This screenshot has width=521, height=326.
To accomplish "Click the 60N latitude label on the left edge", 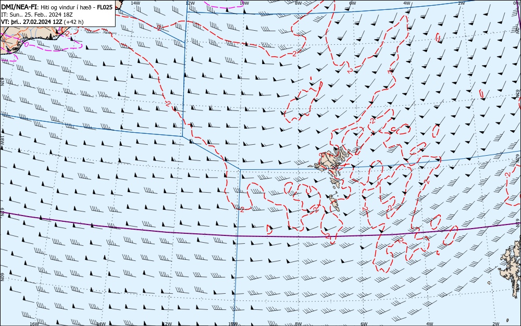I will [x=2, y=277].
